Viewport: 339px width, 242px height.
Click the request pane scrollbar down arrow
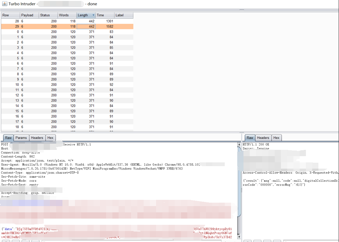coord(239,237)
